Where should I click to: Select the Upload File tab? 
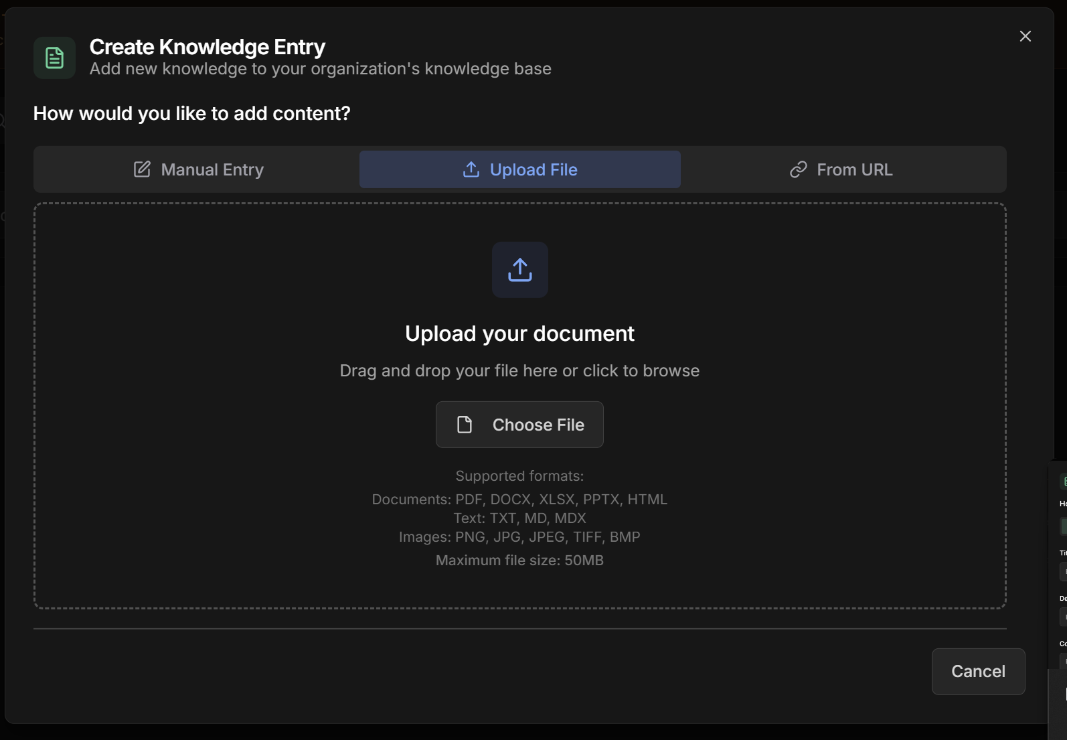[520, 169]
